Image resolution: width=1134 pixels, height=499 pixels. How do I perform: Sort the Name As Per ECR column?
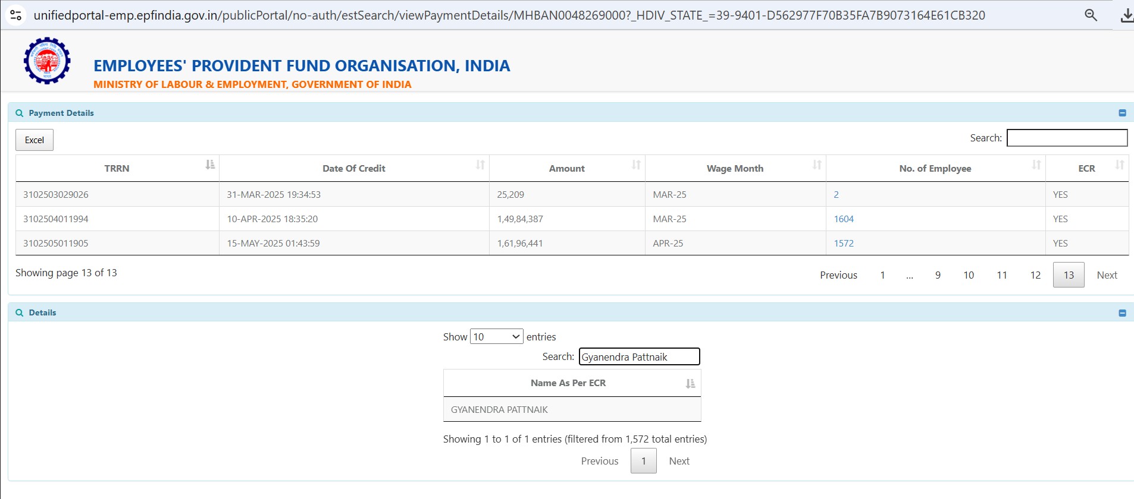point(690,384)
